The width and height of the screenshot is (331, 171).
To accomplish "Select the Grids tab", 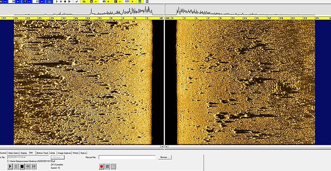I will [53, 153].
